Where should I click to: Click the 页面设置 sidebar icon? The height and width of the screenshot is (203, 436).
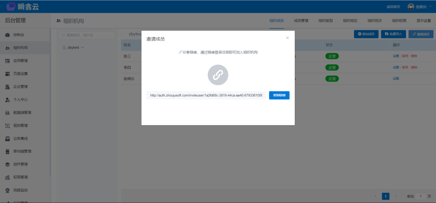tap(7, 74)
